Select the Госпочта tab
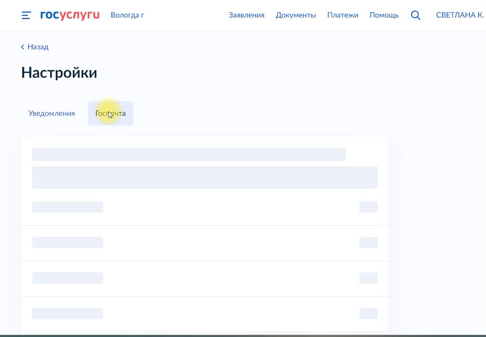The image size is (486, 337). 110,113
